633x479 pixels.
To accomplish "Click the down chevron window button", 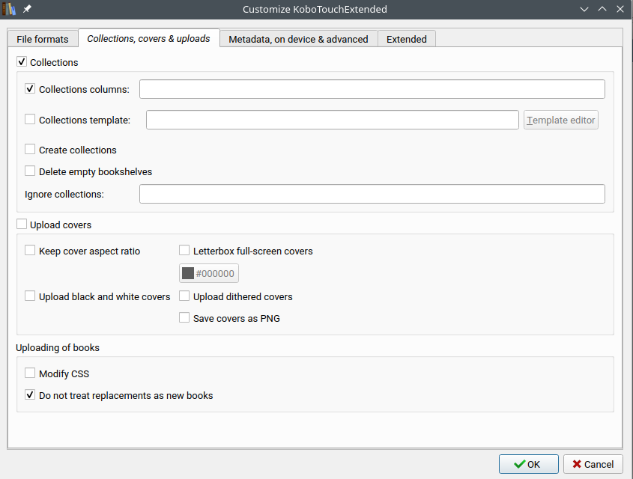I will coord(584,9).
